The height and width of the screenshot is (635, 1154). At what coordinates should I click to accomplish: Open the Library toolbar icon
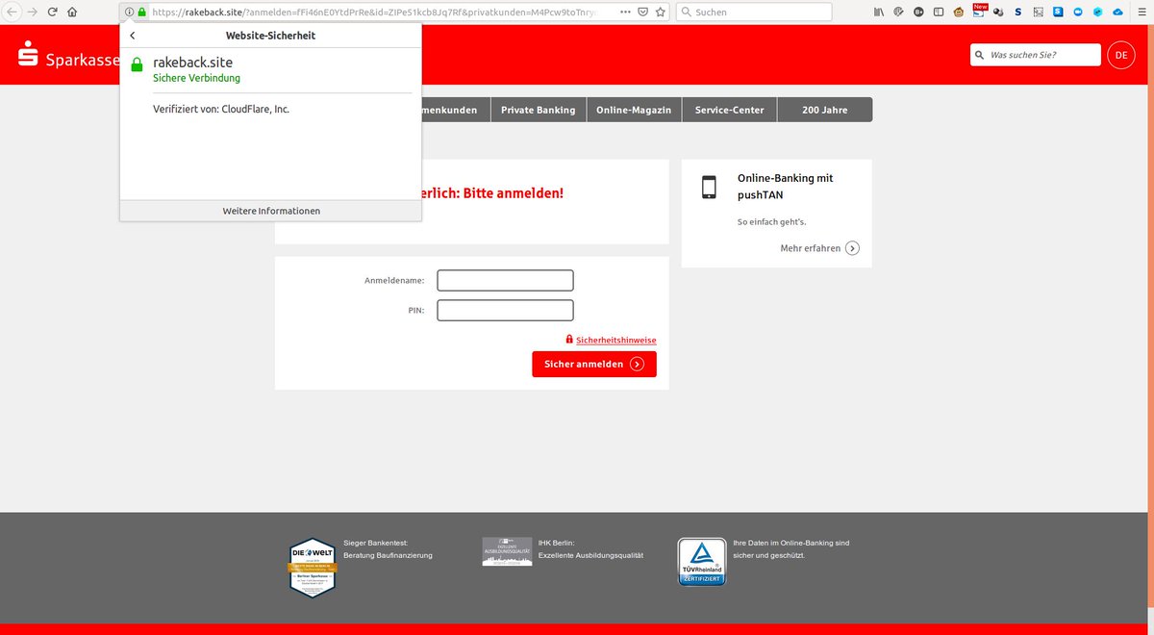879,12
